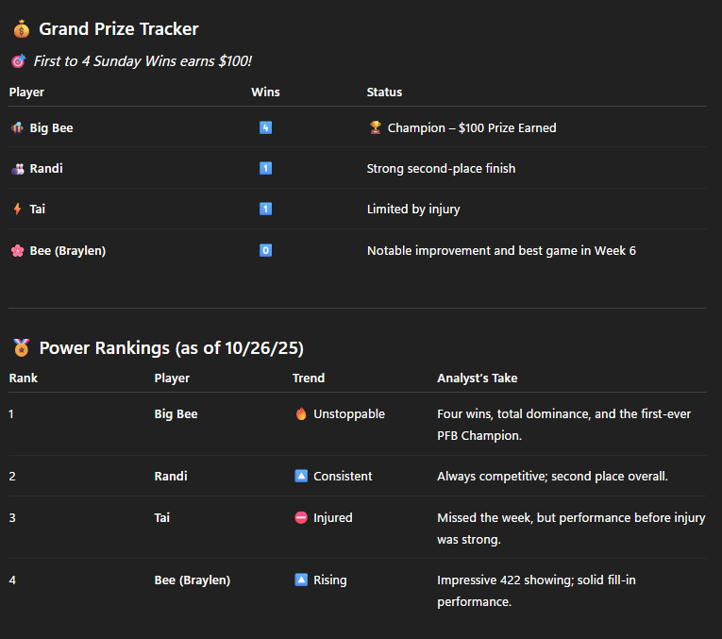This screenshot has width=722, height=639.
Task: Click the Wins column header
Action: (265, 92)
